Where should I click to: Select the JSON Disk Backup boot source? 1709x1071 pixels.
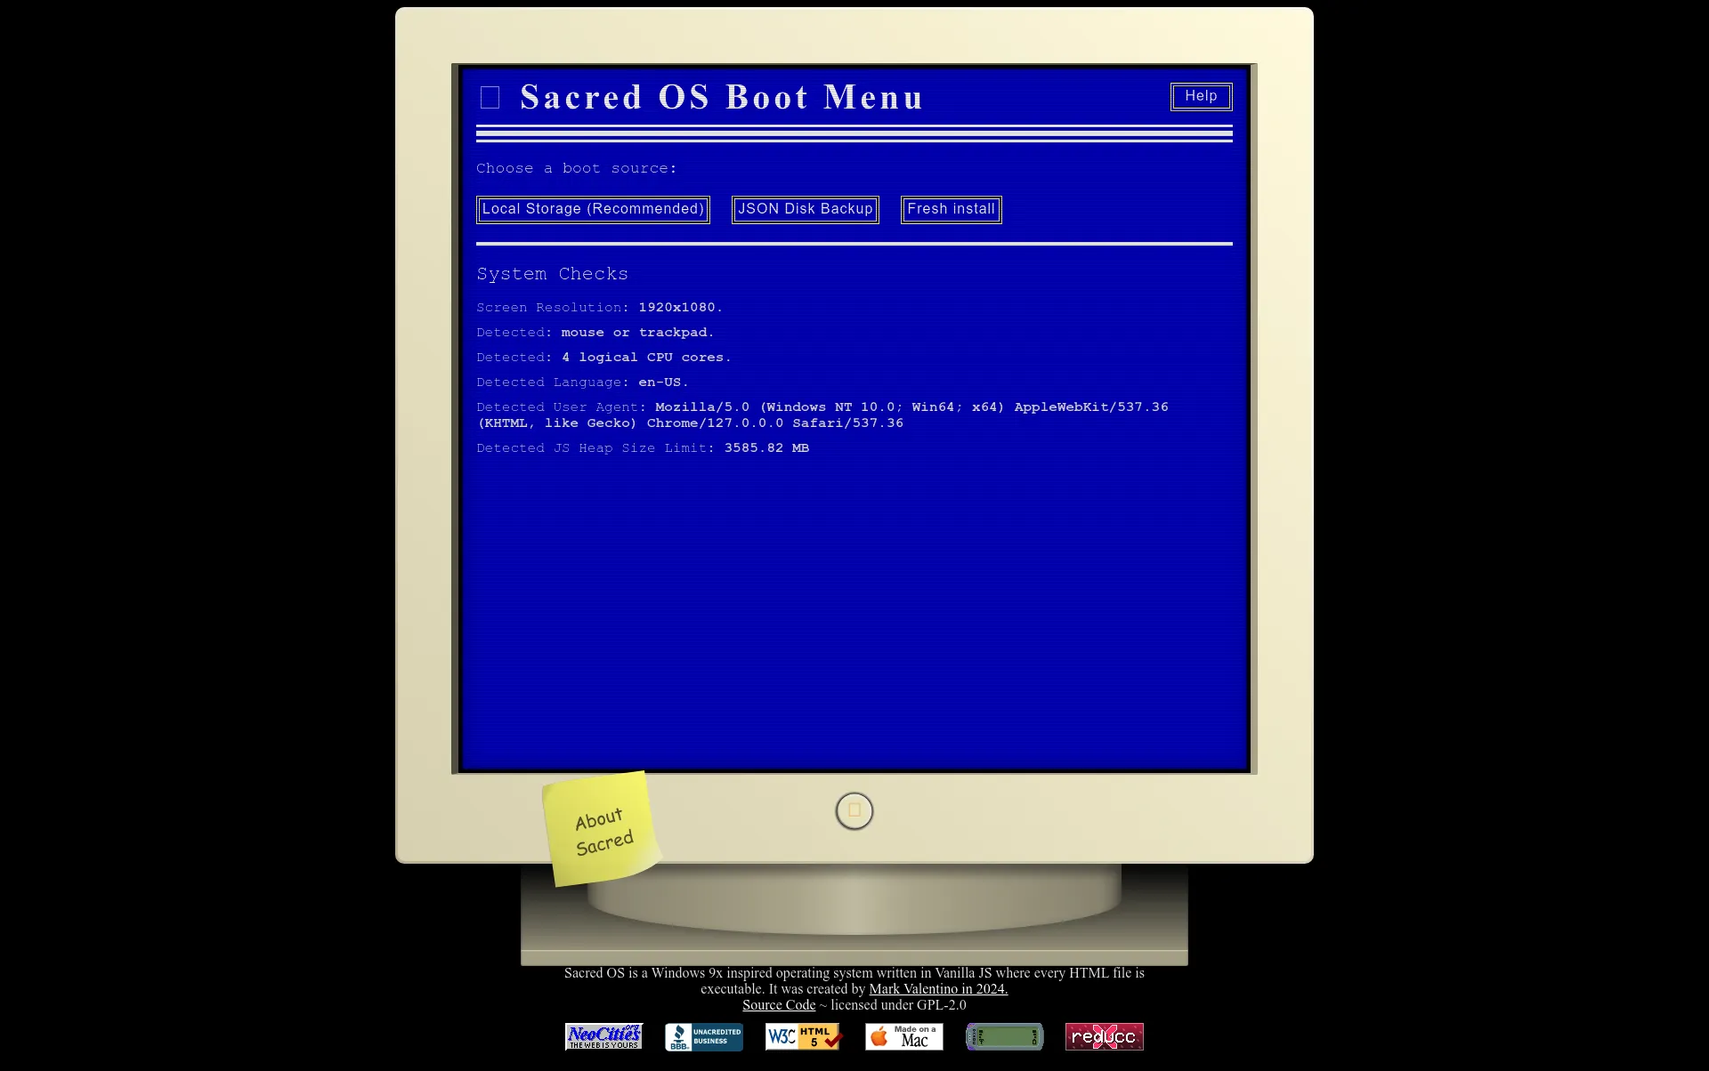click(x=804, y=208)
